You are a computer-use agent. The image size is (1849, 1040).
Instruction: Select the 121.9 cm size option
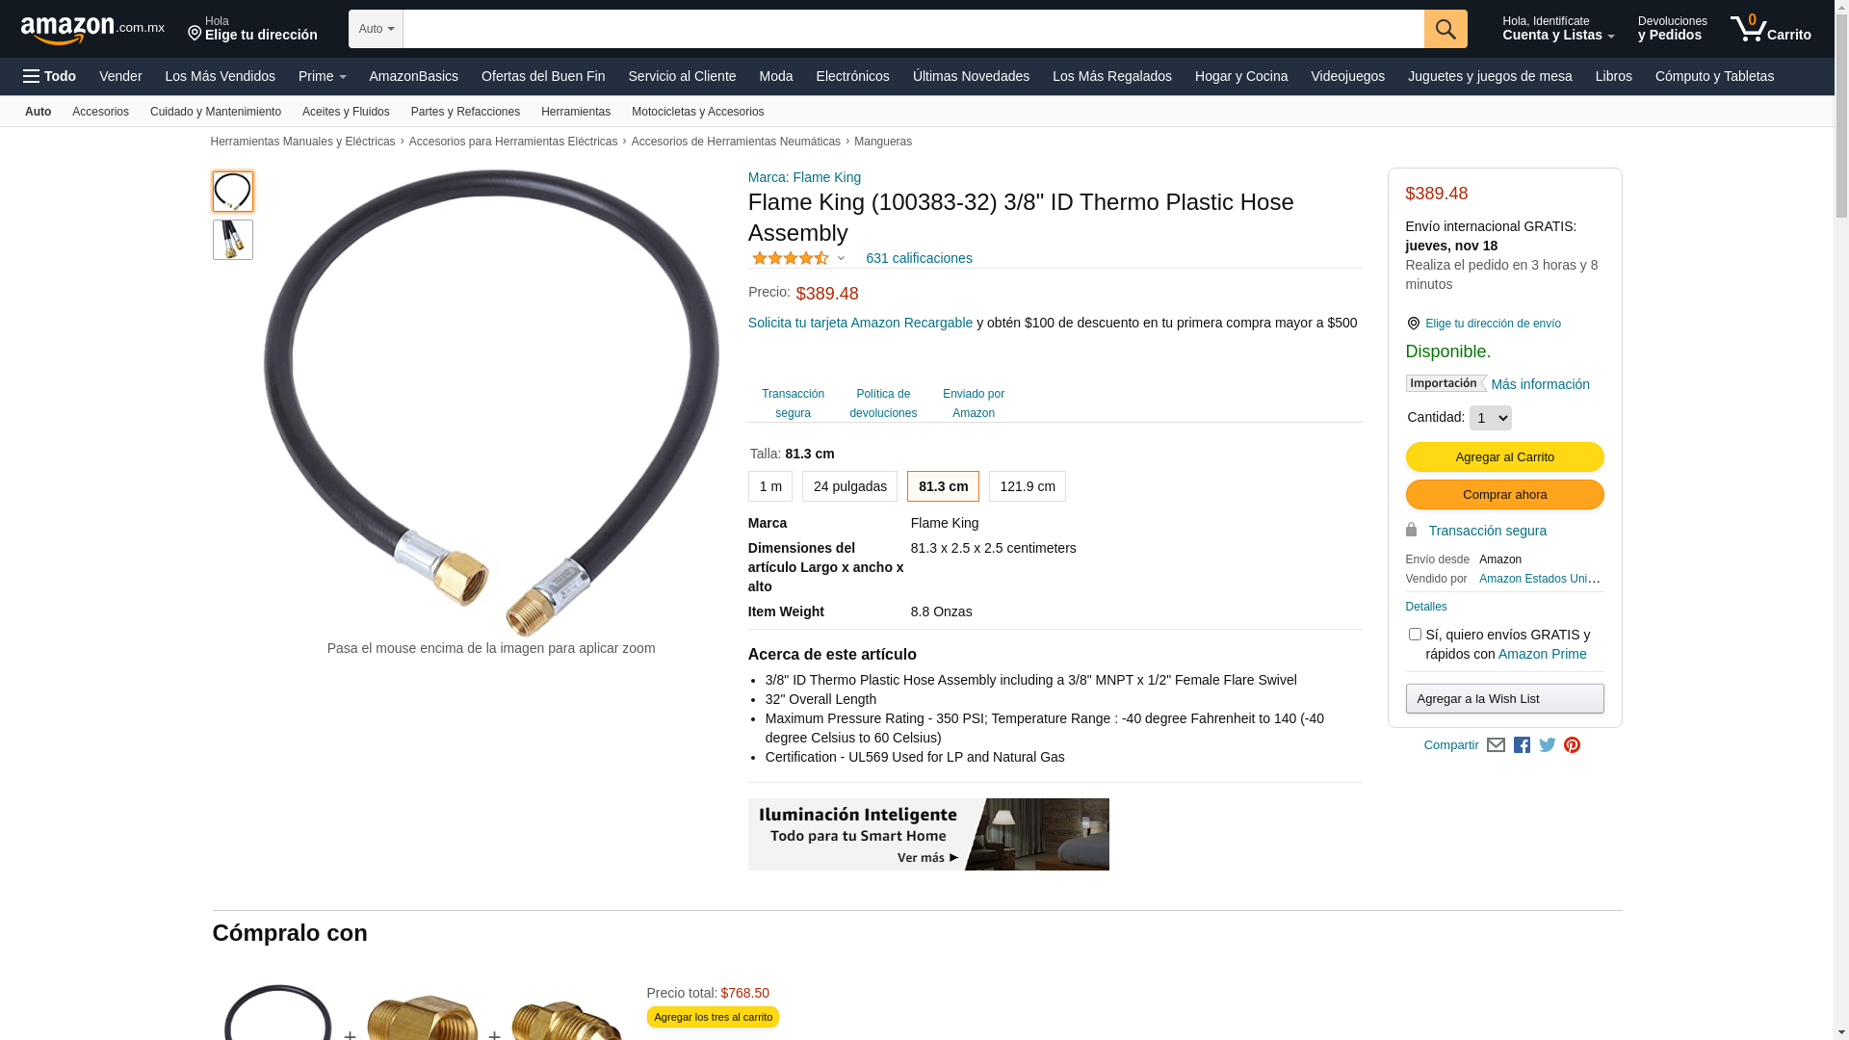[x=1028, y=486]
